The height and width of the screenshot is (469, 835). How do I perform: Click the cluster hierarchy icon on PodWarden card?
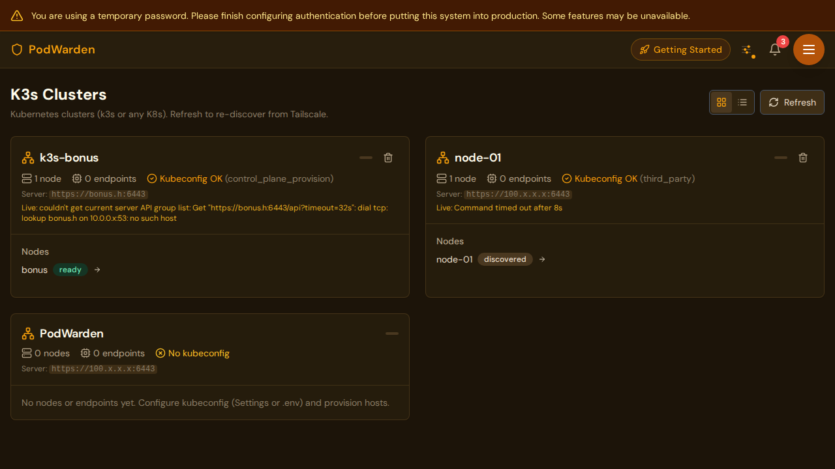tap(27, 333)
